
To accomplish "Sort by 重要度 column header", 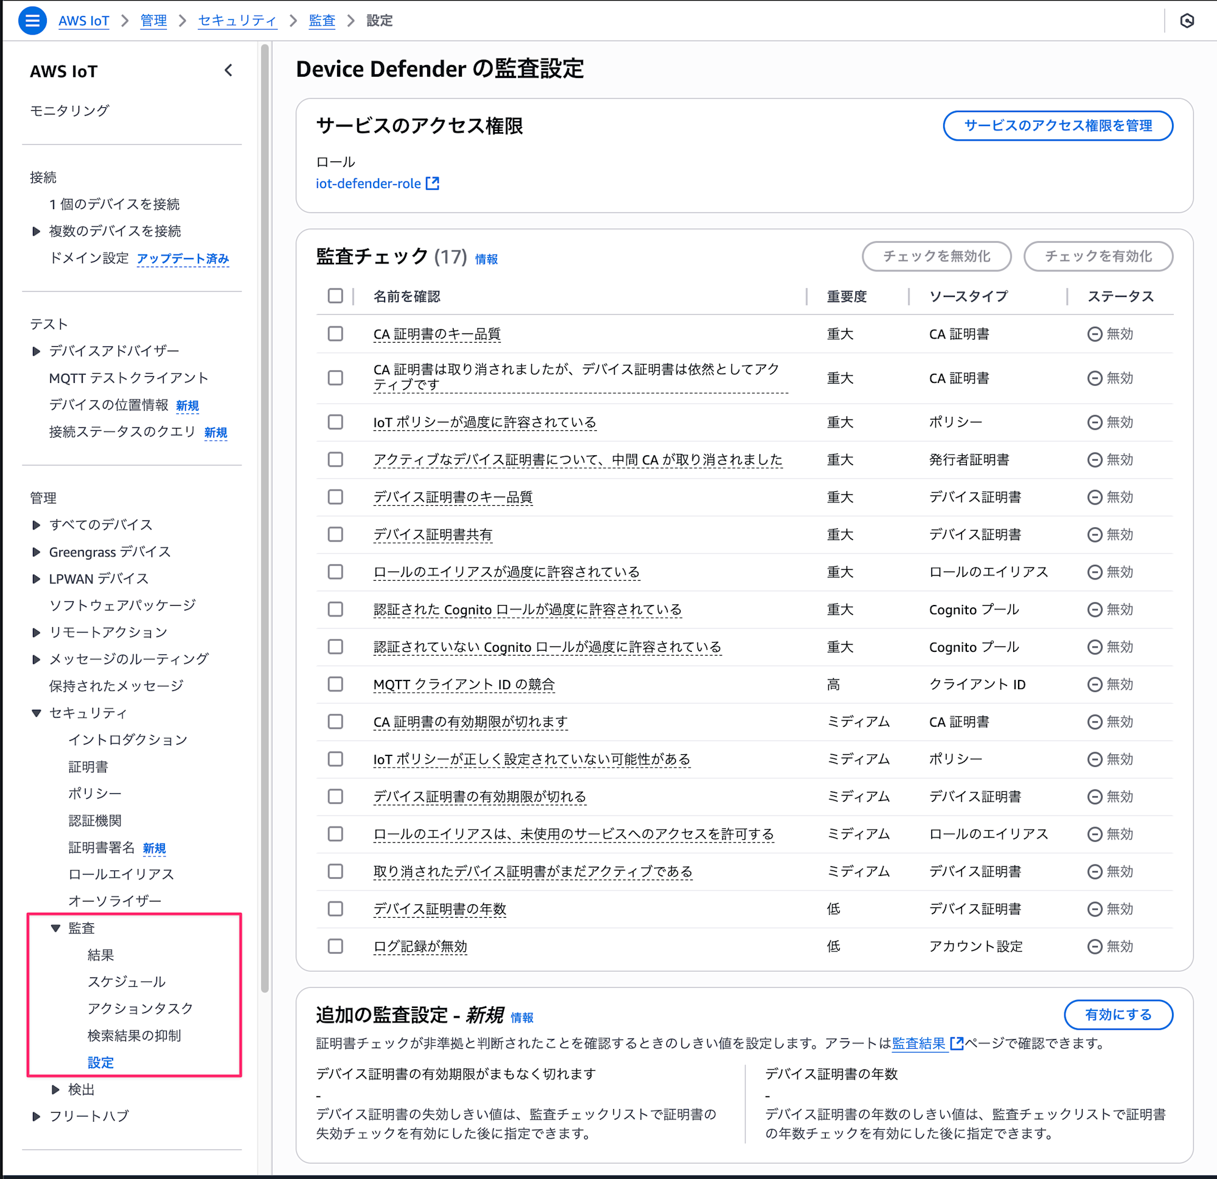I will [x=846, y=296].
